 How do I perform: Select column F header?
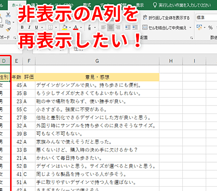(x=29, y=61)
